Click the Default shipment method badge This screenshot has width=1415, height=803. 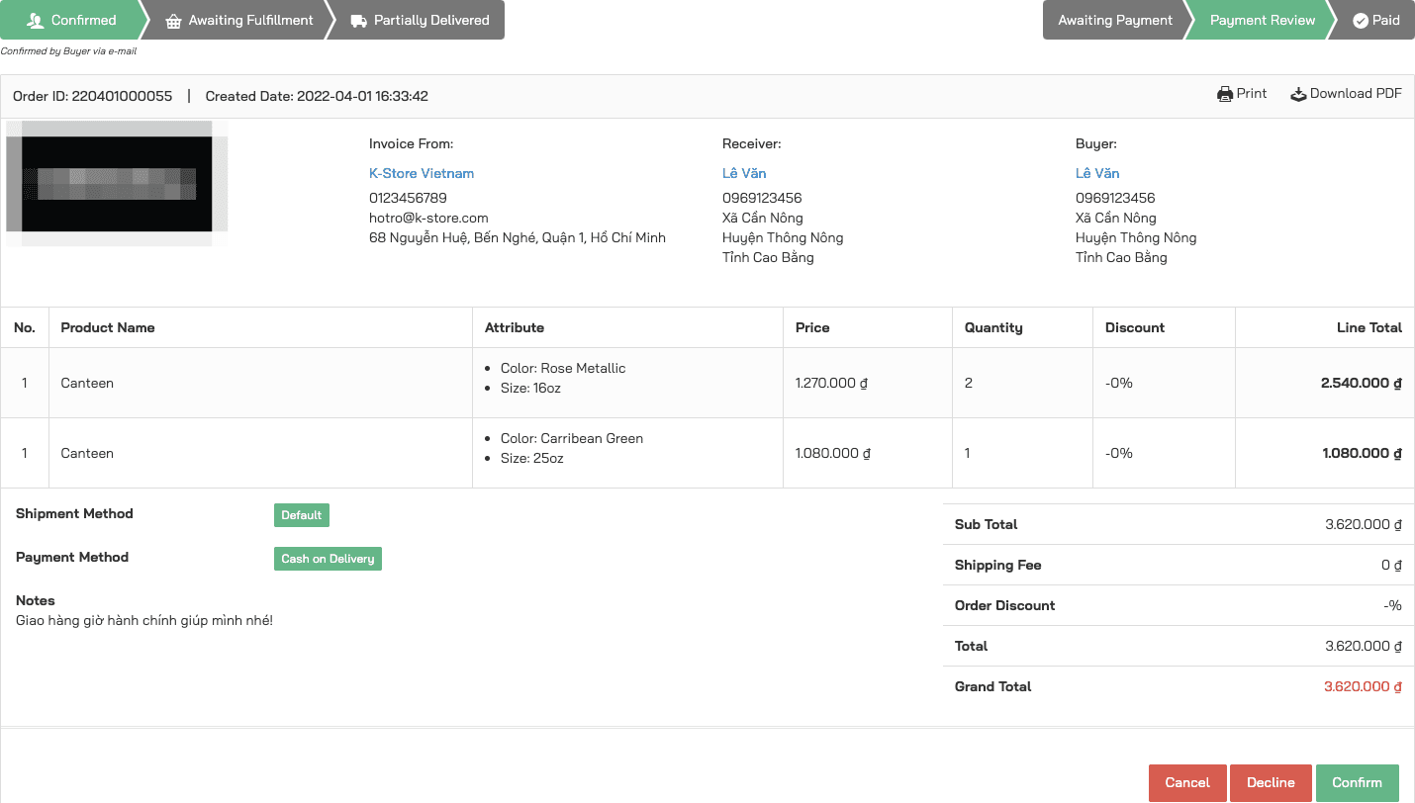[301, 515]
